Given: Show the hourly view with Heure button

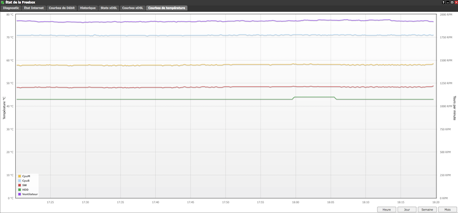Looking at the screenshot, I should point(387,209).
